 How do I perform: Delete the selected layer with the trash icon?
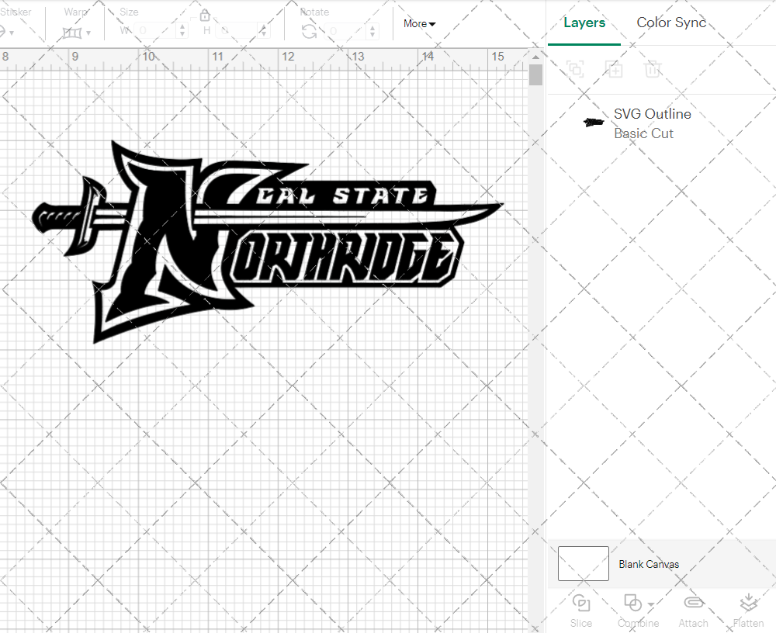click(x=653, y=69)
